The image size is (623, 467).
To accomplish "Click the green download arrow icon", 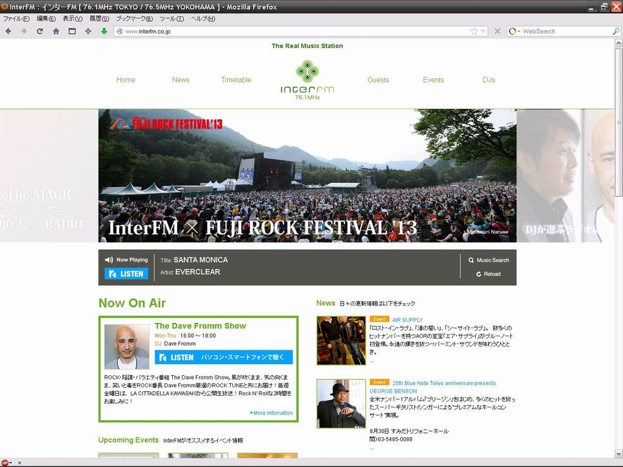I will tap(104, 31).
